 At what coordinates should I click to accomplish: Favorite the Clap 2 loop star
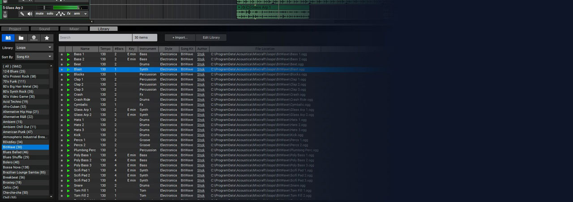[x=62, y=84]
